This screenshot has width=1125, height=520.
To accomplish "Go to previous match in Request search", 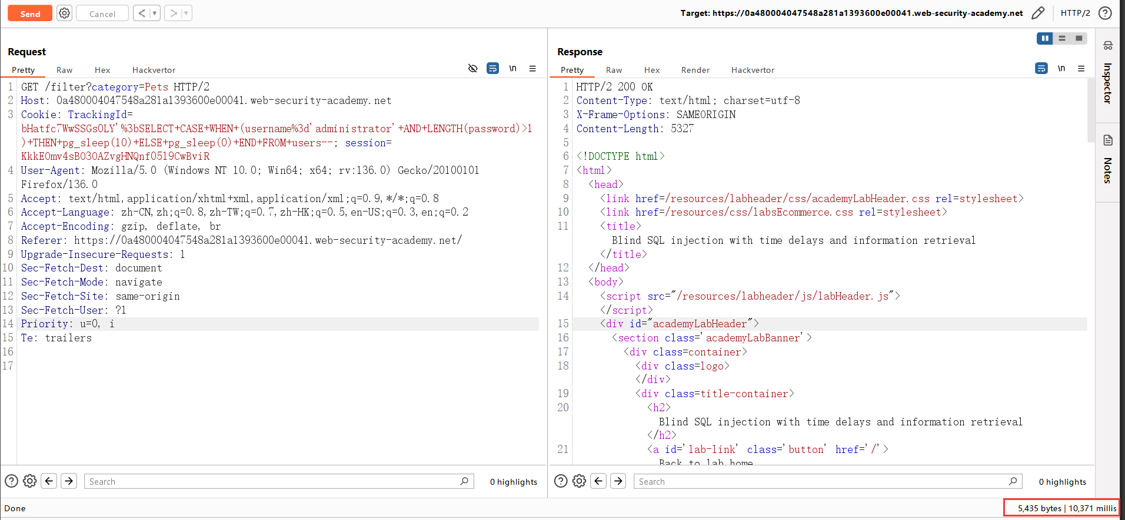I will click(49, 481).
